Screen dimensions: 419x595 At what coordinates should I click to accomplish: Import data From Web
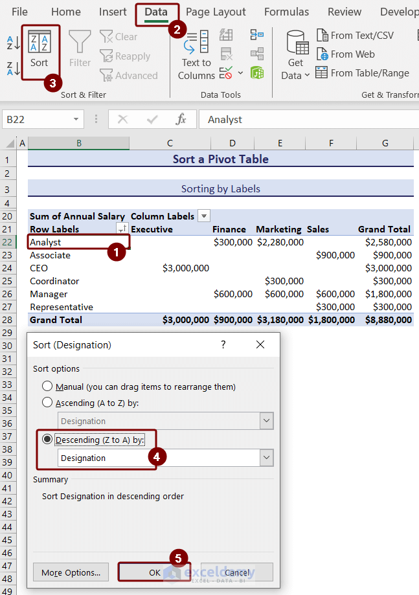[345, 54]
